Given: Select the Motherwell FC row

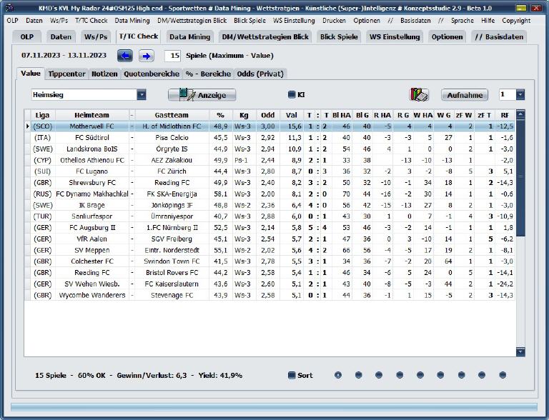Looking at the screenshot, I should coord(269,126).
